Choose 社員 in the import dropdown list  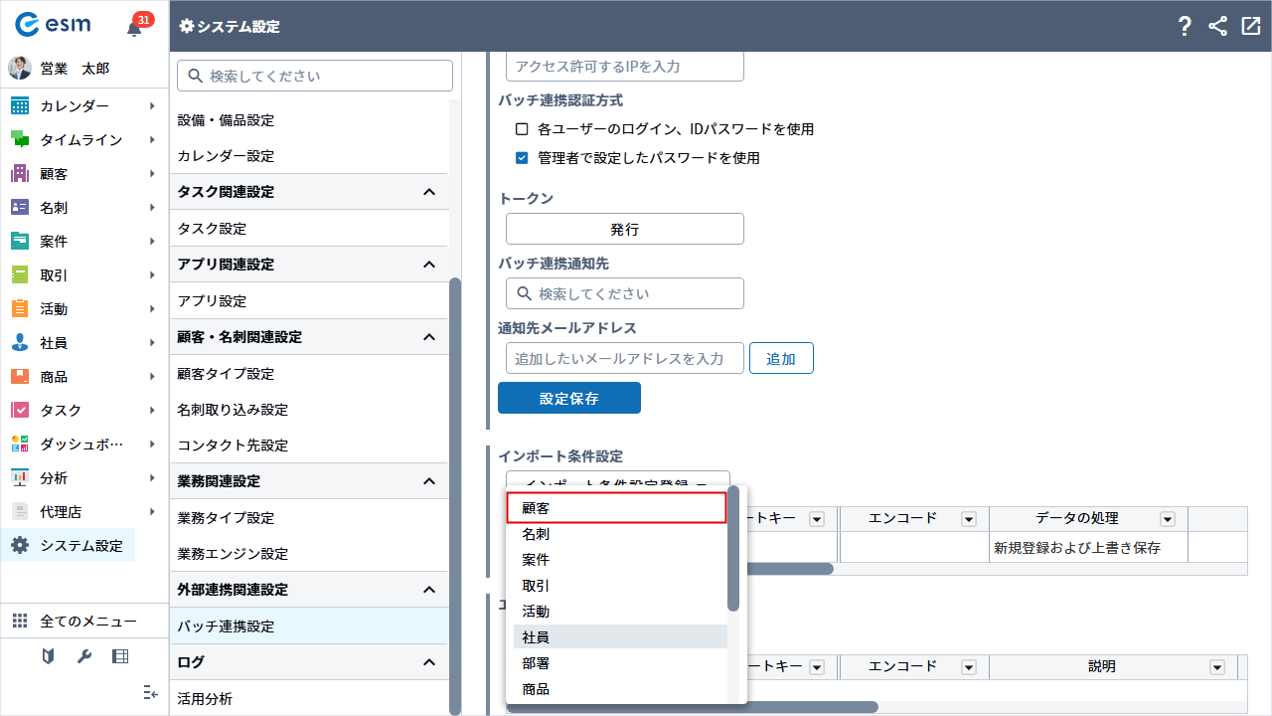616,637
